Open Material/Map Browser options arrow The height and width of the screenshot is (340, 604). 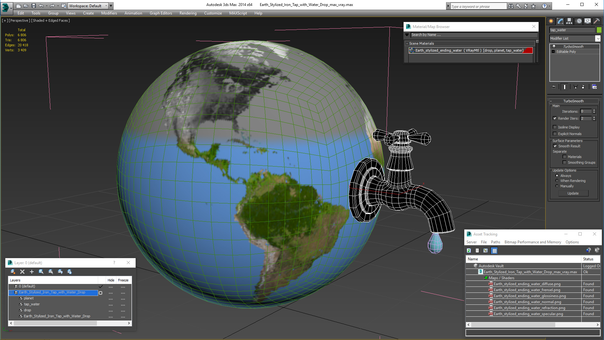pos(407,35)
